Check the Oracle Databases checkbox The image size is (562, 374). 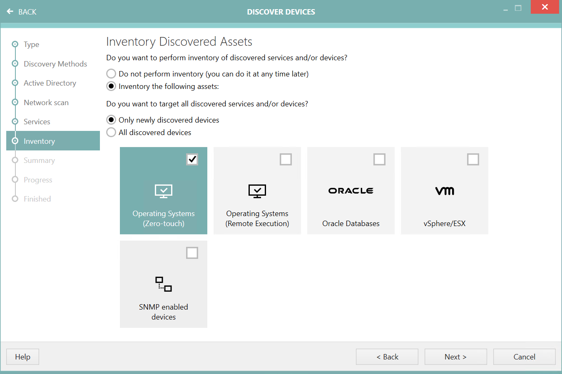click(x=379, y=159)
